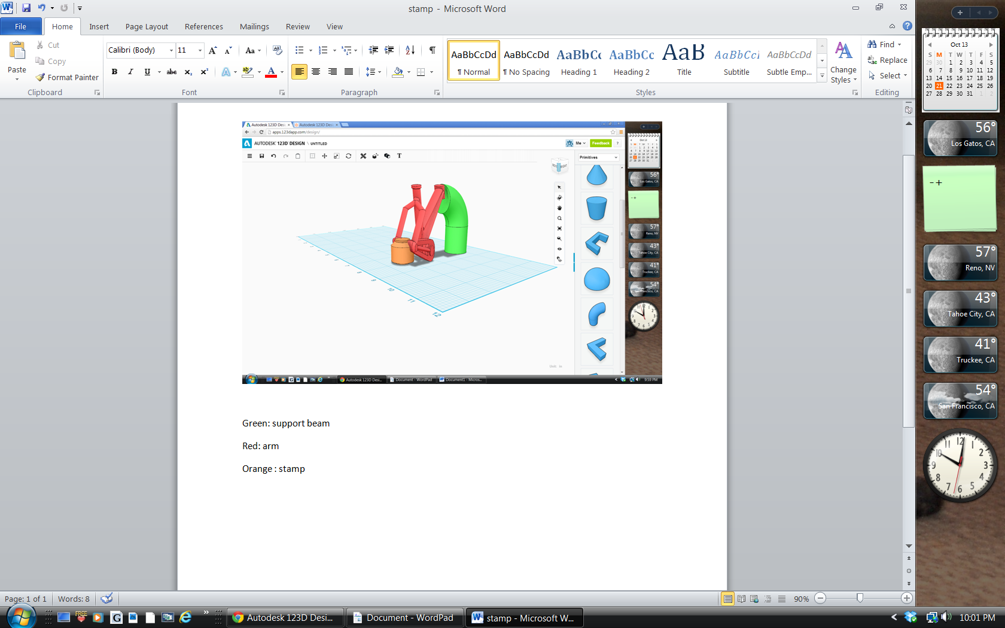Apply strikethrough formatting

pos(172,72)
